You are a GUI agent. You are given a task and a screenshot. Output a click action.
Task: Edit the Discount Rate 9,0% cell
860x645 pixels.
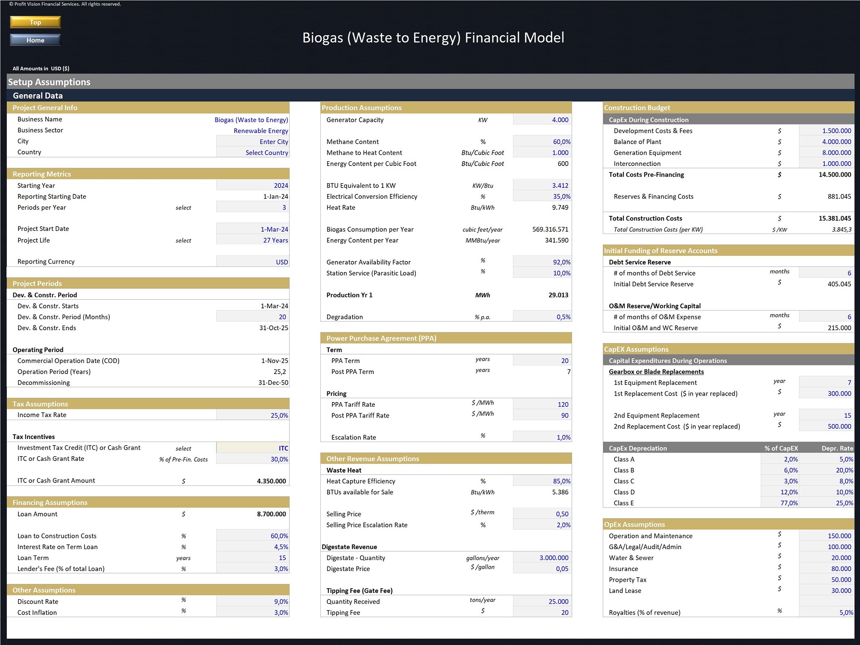(253, 602)
